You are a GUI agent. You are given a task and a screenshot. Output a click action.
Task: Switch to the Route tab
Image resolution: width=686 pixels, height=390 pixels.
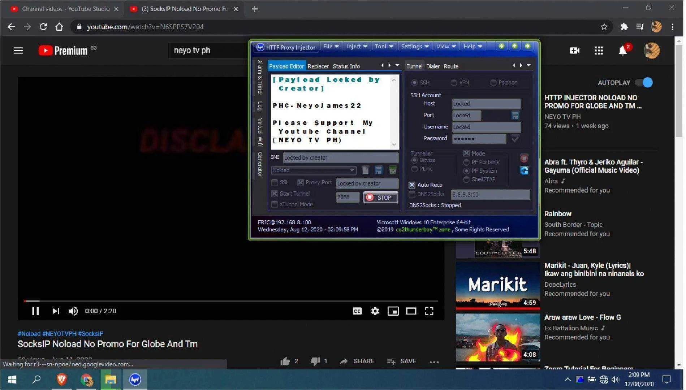click(451, 66)
